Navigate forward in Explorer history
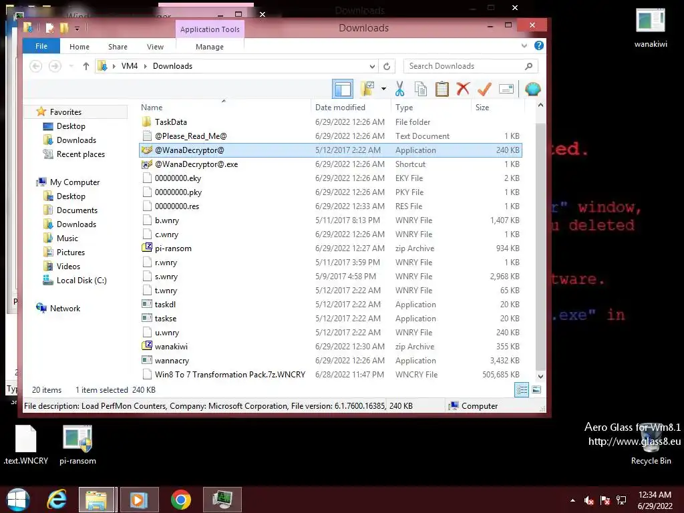Screen dimensions: 684x513 [x=55, y=66]
